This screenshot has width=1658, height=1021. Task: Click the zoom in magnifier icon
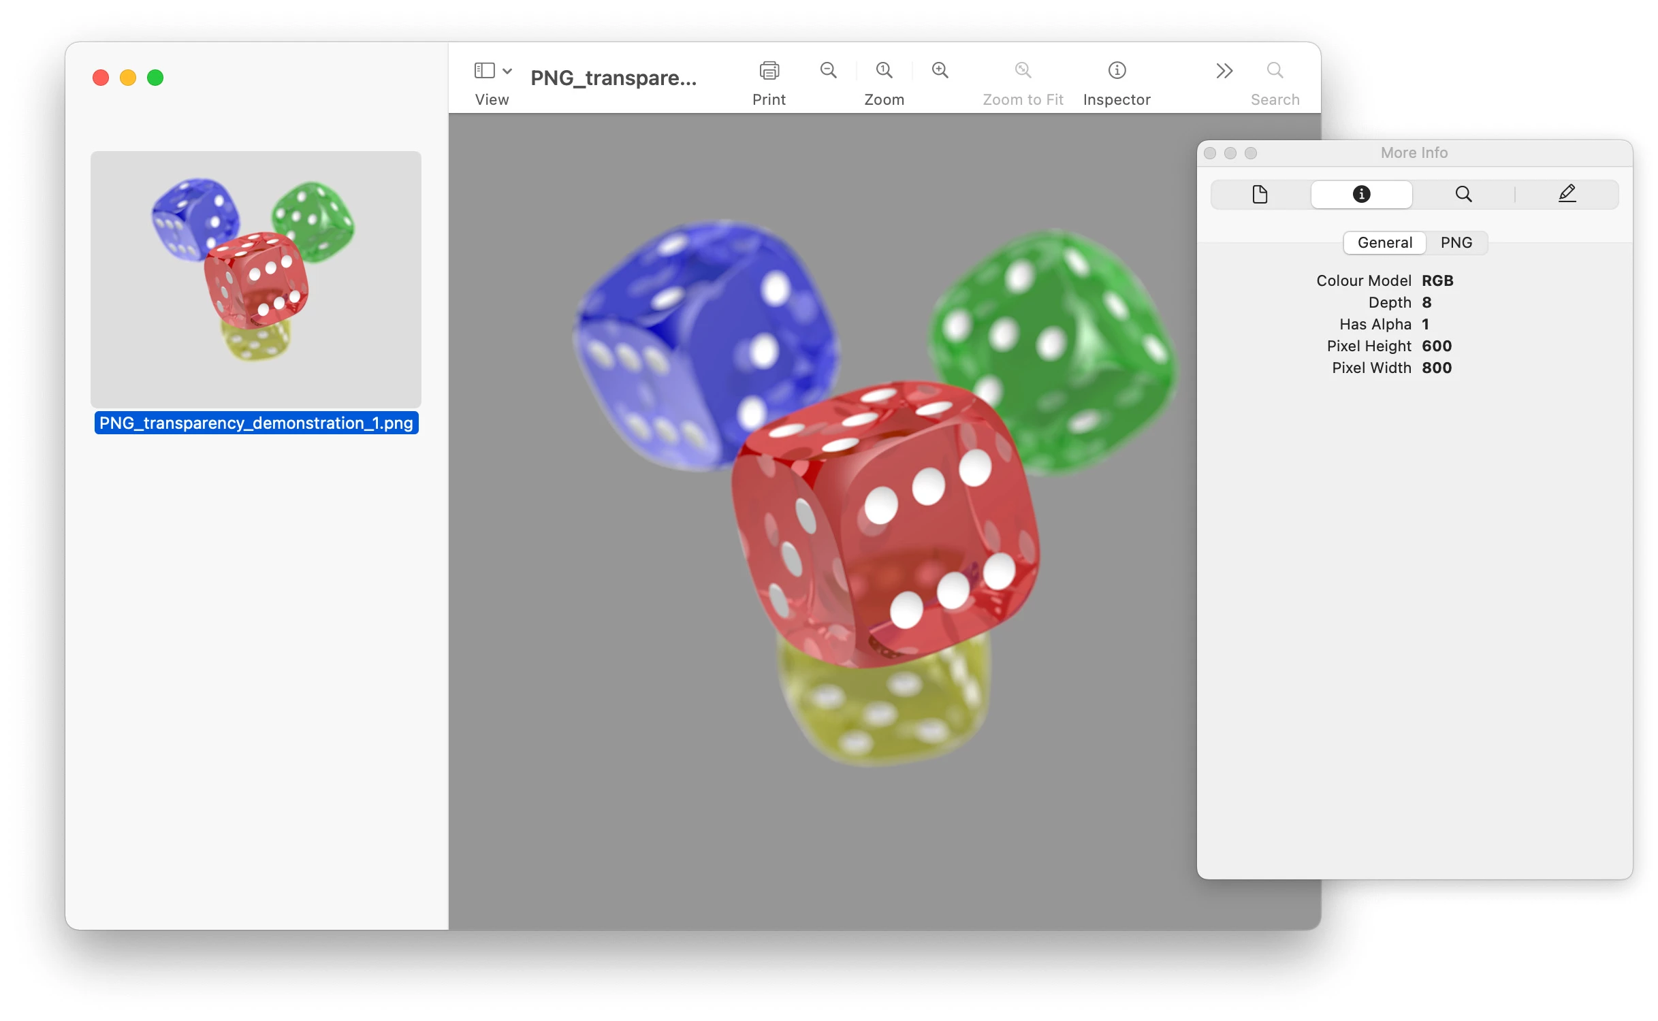940,70
